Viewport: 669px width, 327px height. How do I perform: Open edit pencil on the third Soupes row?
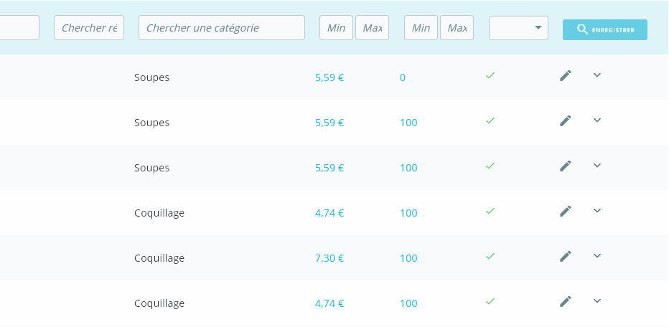coord(566,166)
